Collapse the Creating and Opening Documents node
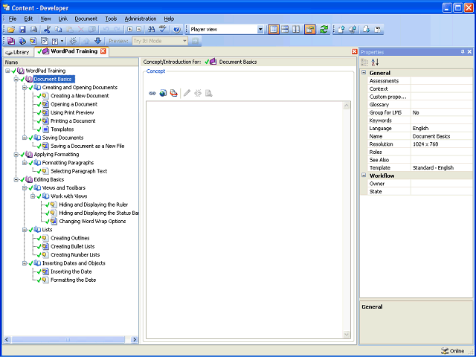The height and width of the screenshot is (357, 476). (25, 88)
